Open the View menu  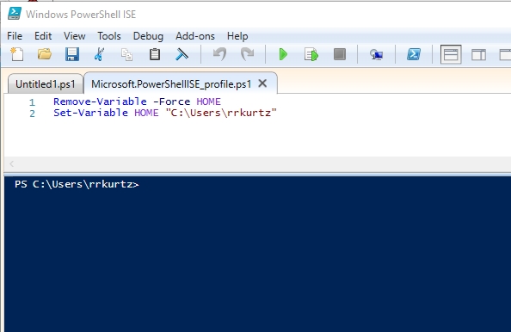coord(74,36)
